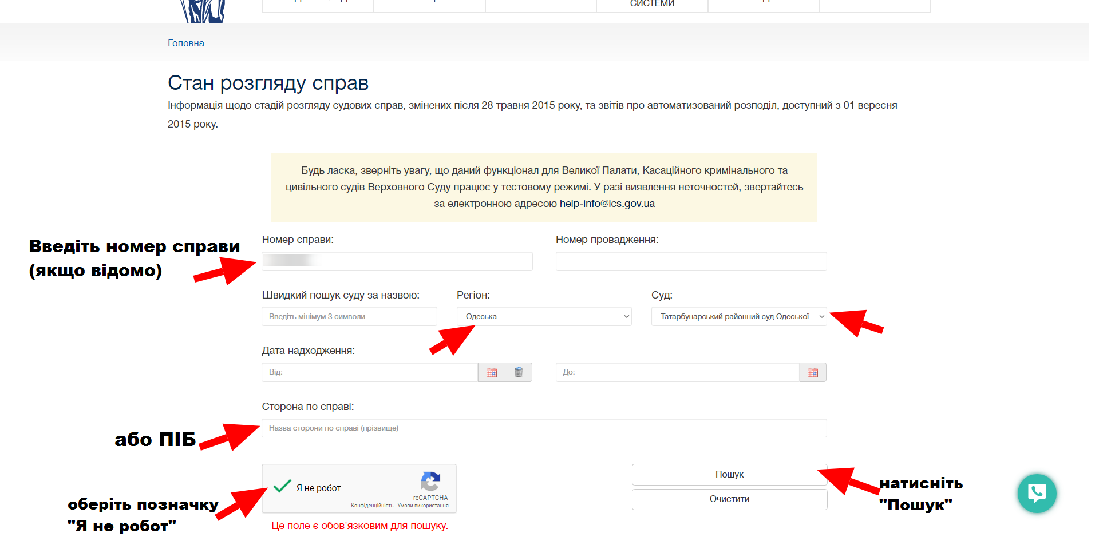Open reCAPTCHA 'Умови використання' terms link
The width and height of the screenshot is (1099, 545).
(x=423, y=506)
